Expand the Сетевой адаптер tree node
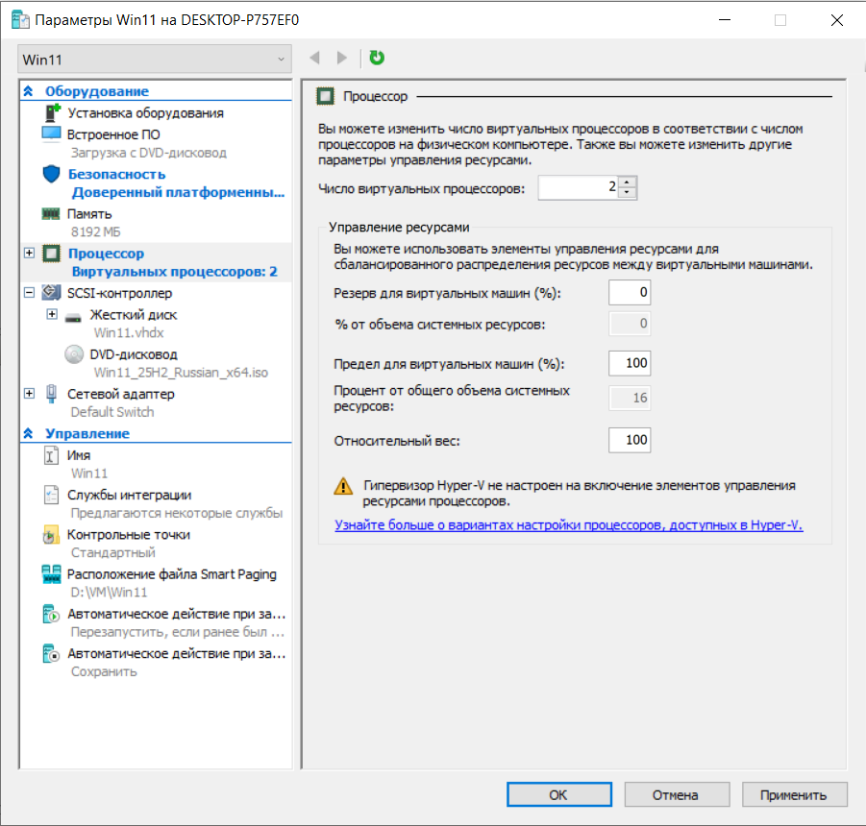 (x=29, y=394)
